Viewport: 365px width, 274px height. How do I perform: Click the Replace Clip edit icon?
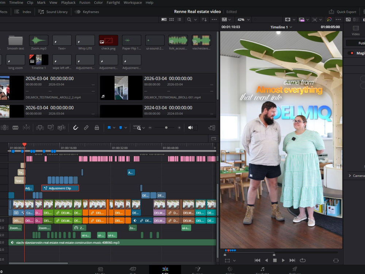(x=61, y=128)
